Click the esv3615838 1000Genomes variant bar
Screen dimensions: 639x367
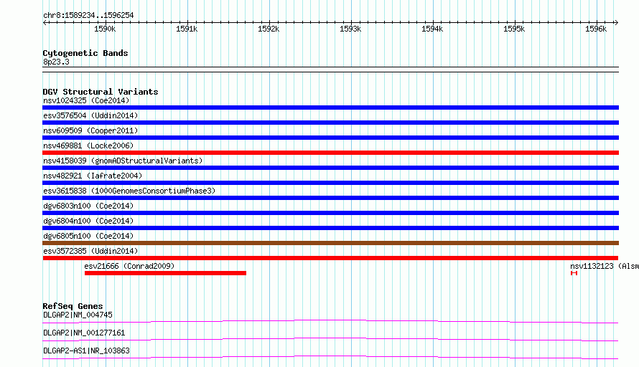tap(330, 198)
